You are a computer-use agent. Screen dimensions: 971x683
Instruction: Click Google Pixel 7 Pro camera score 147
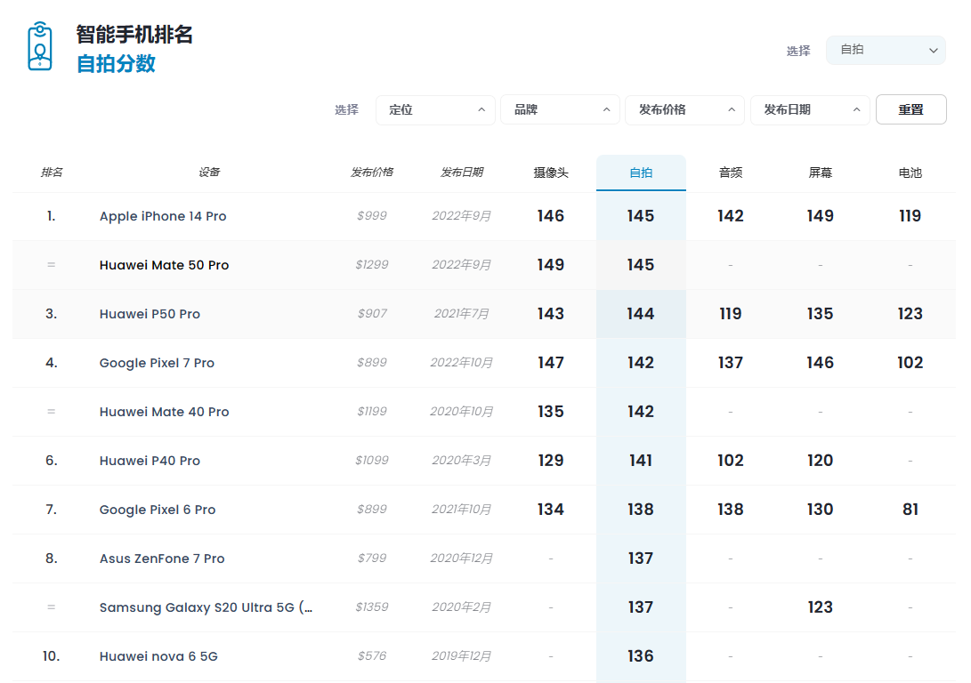pos(551,363)
